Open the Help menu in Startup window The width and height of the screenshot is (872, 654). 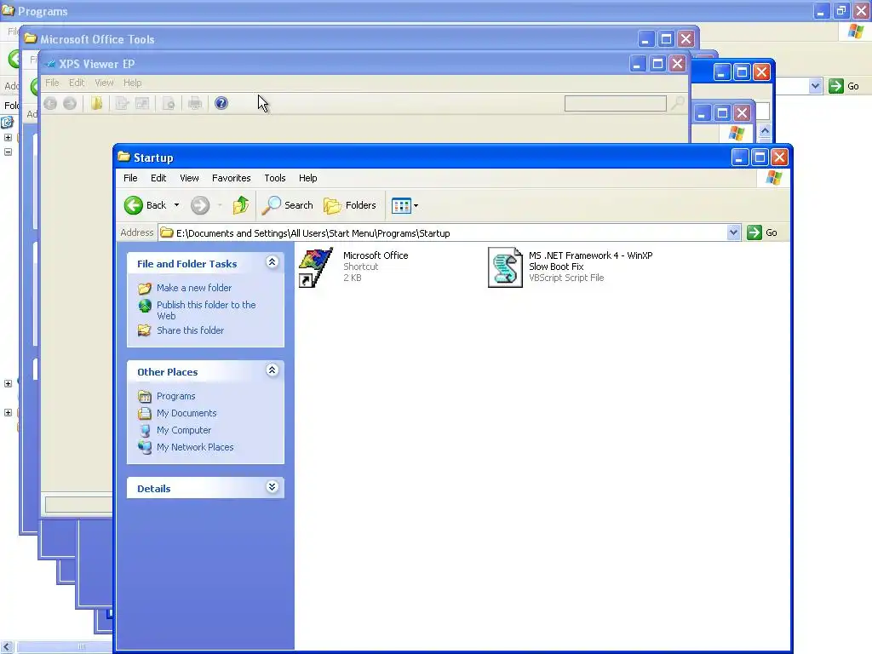click(307, 178)
